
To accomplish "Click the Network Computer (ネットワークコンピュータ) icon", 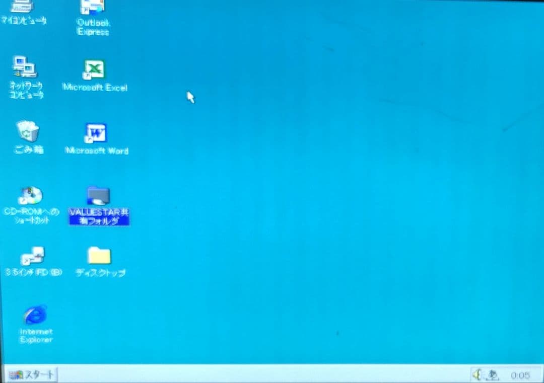I will pos(25,66).
